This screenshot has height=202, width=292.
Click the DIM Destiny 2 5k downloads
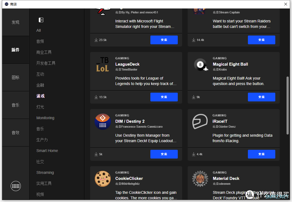click(x=98, y=154)
